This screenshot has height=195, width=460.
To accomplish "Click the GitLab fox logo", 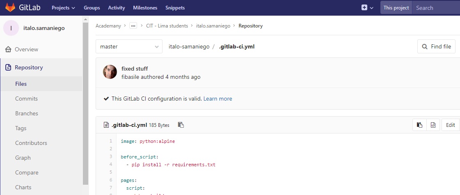I will coord(10,8).
